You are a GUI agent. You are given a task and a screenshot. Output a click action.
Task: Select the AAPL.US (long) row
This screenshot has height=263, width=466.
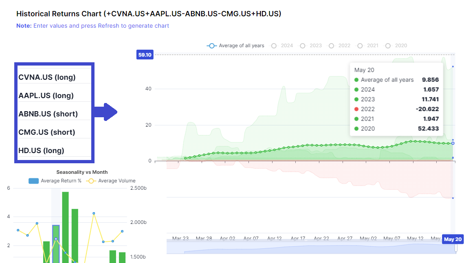click(55, 96)
